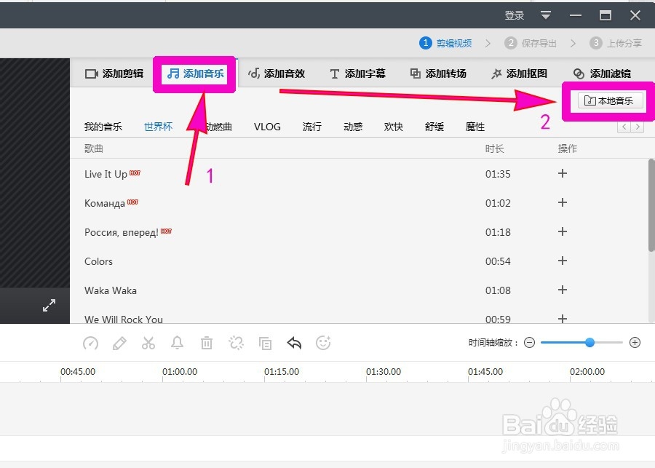Image resolution: width=655 pixels, height=468 pixels.
Task: Select the copy icon on the timeline toolbar
Action: pos(265,343)
